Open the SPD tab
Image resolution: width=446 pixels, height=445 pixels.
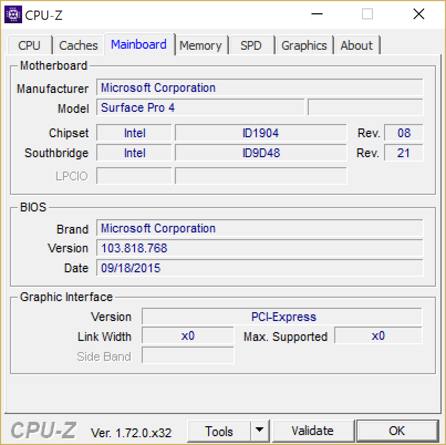[x=251, y=45]
